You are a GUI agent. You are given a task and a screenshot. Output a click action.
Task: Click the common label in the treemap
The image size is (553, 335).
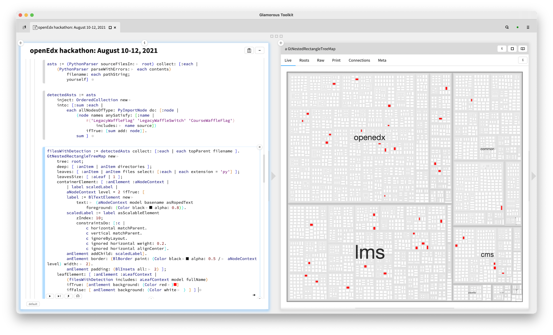pyautogui.click(x=487, y=149)
